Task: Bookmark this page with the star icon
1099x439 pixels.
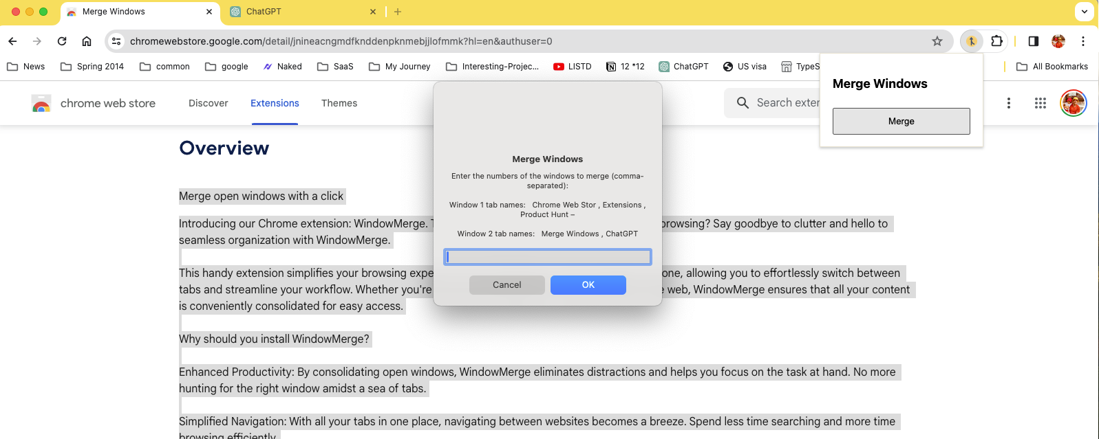Action: click(x=937, y=41)
